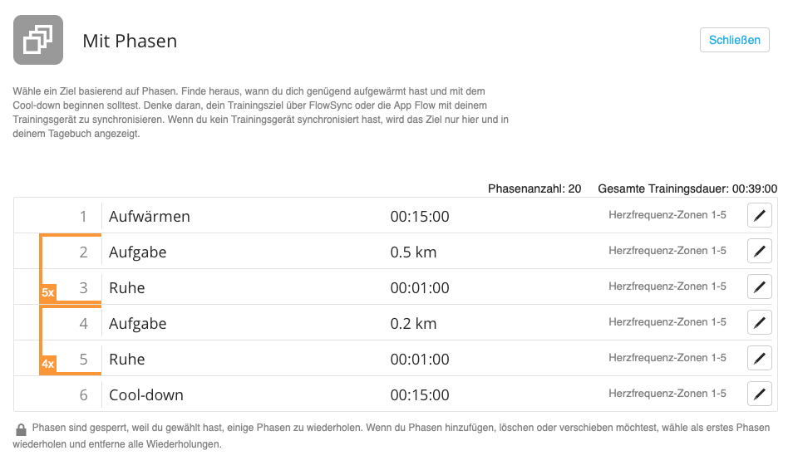Viewport: 793px width, 475px height.
Task: Click Herzfrequenz-Zonen 1-5 in Aufwärmen row
Action: pos(667,216)
